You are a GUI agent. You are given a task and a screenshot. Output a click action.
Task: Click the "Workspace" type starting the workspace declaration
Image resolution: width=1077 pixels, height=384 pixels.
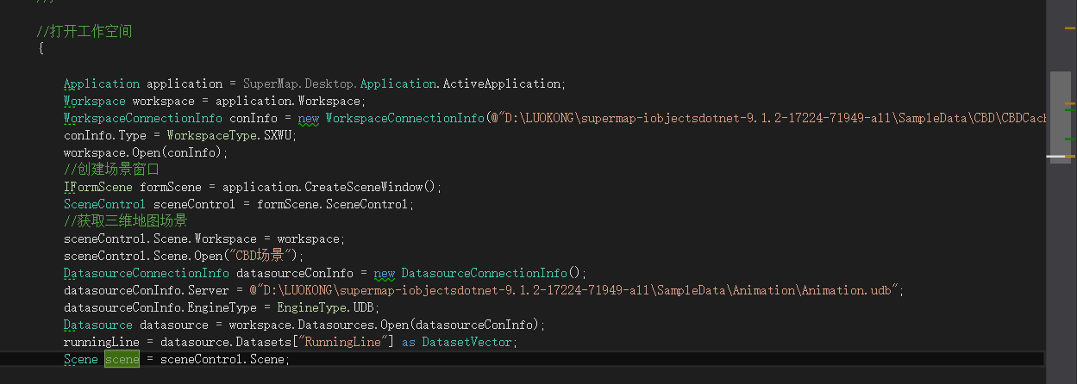(94, 101)
